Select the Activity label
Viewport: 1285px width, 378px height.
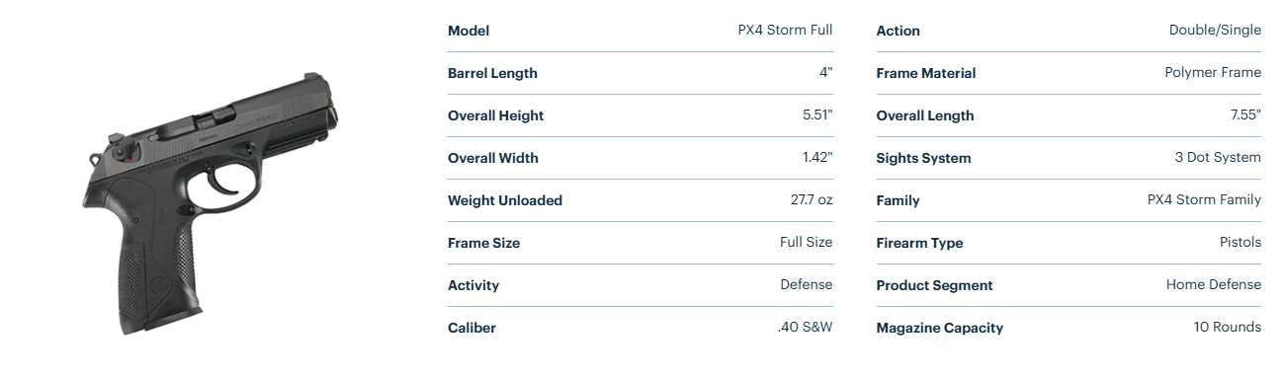click(473, 285)
